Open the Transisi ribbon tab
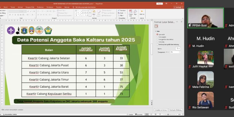 point(13,7)
